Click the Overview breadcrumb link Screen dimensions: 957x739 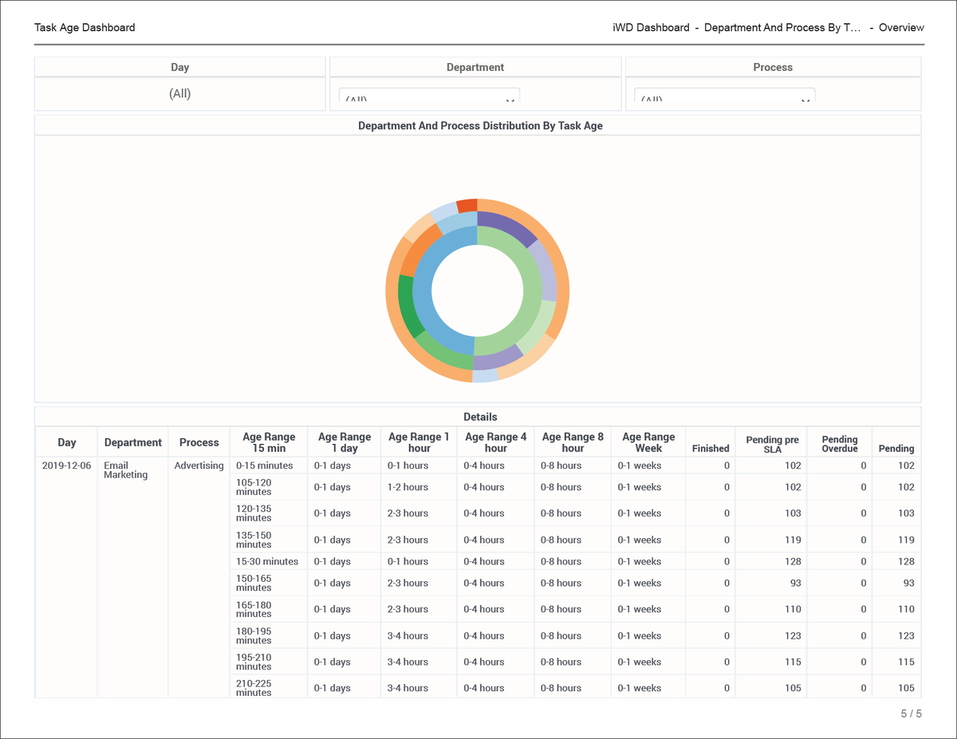901,27
